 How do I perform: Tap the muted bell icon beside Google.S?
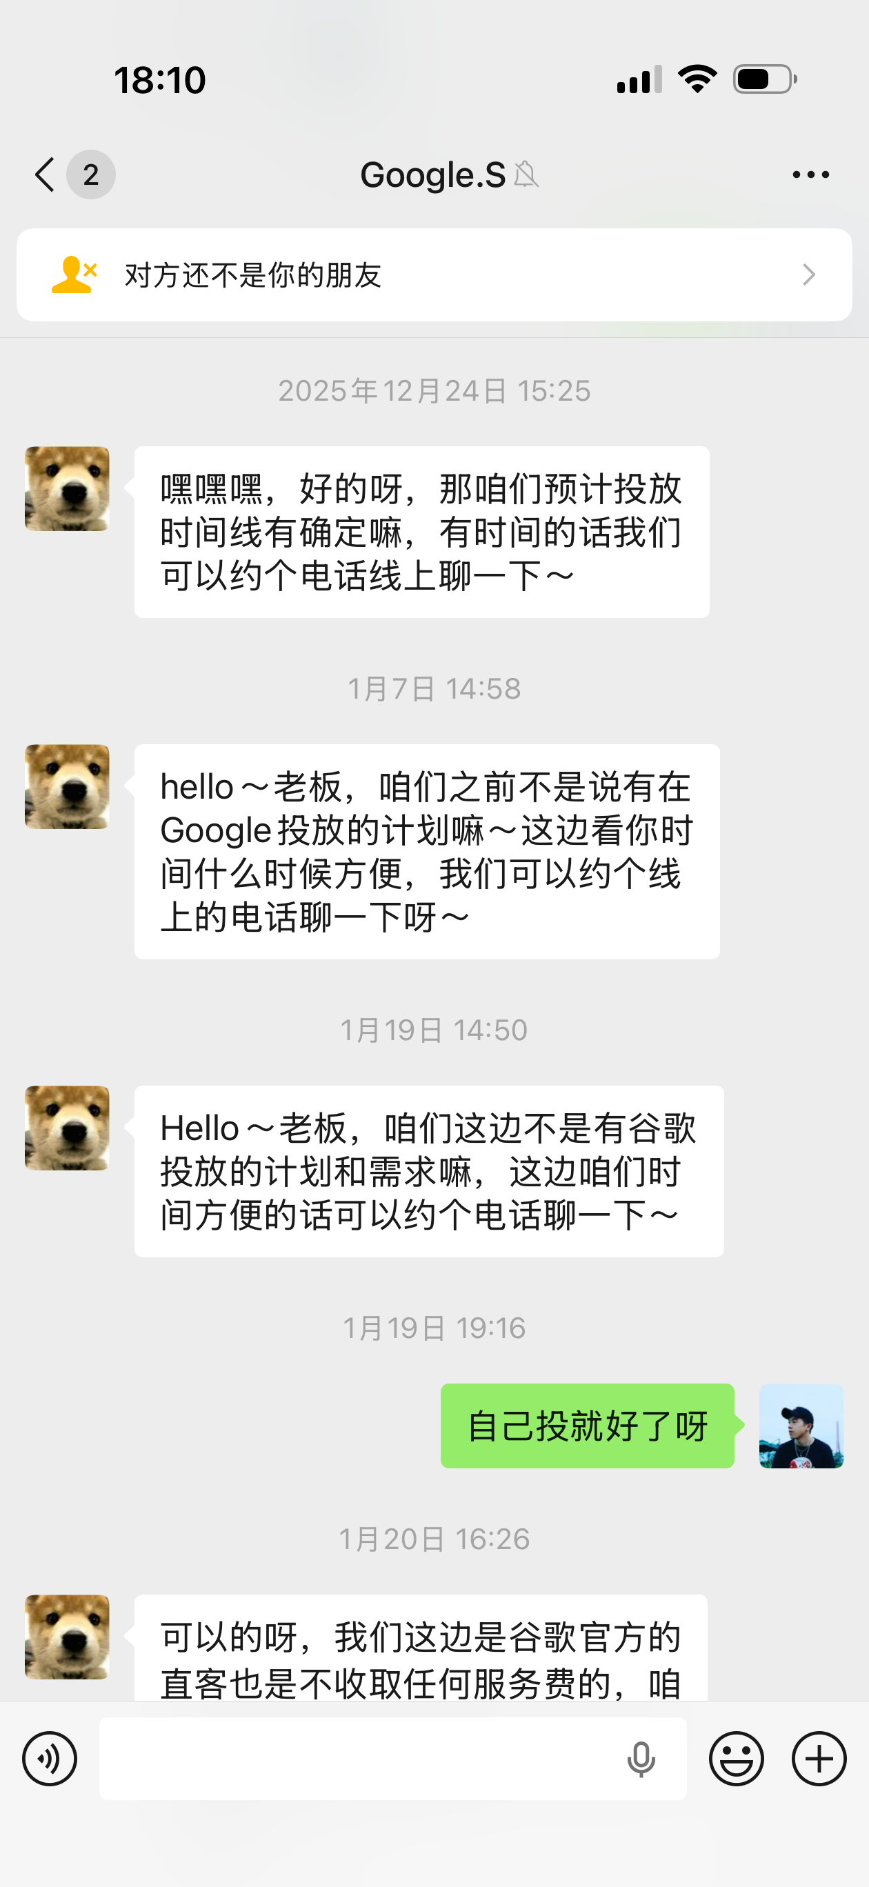(526, 175)
